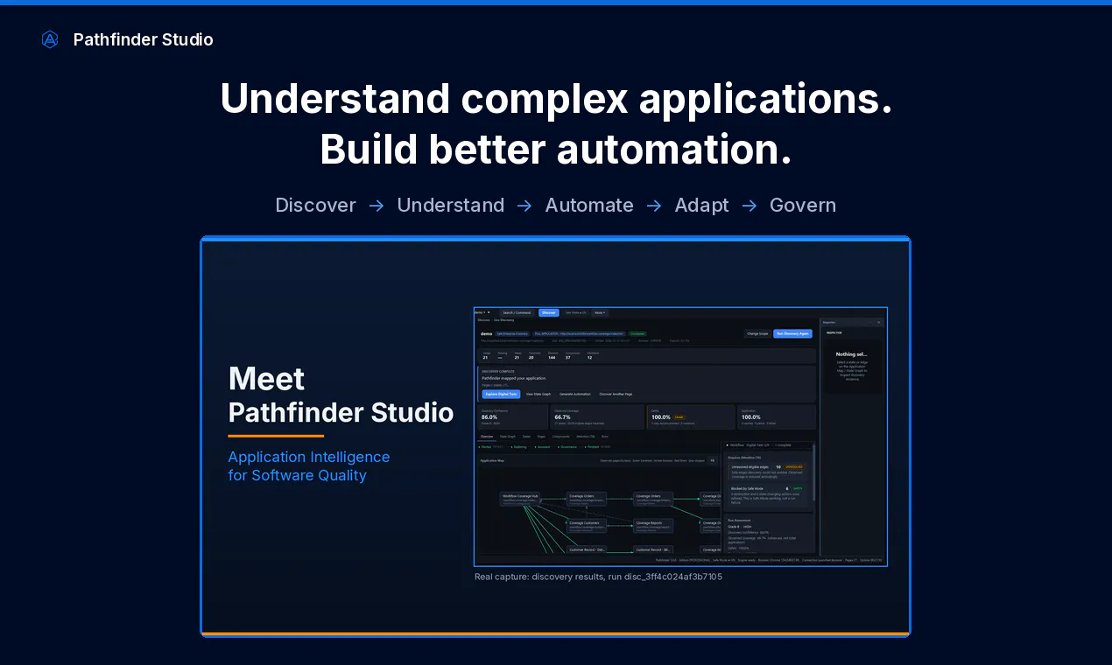Click the Explore Digital Twin button
The height and width of the screenshot is (665, 1112).
tap(502, 395)
